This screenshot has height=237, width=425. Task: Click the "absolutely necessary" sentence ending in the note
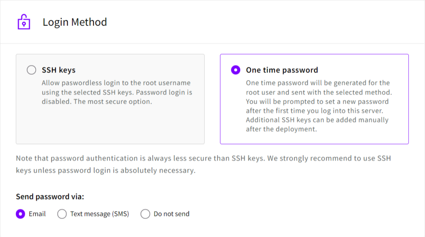[158, 170]
